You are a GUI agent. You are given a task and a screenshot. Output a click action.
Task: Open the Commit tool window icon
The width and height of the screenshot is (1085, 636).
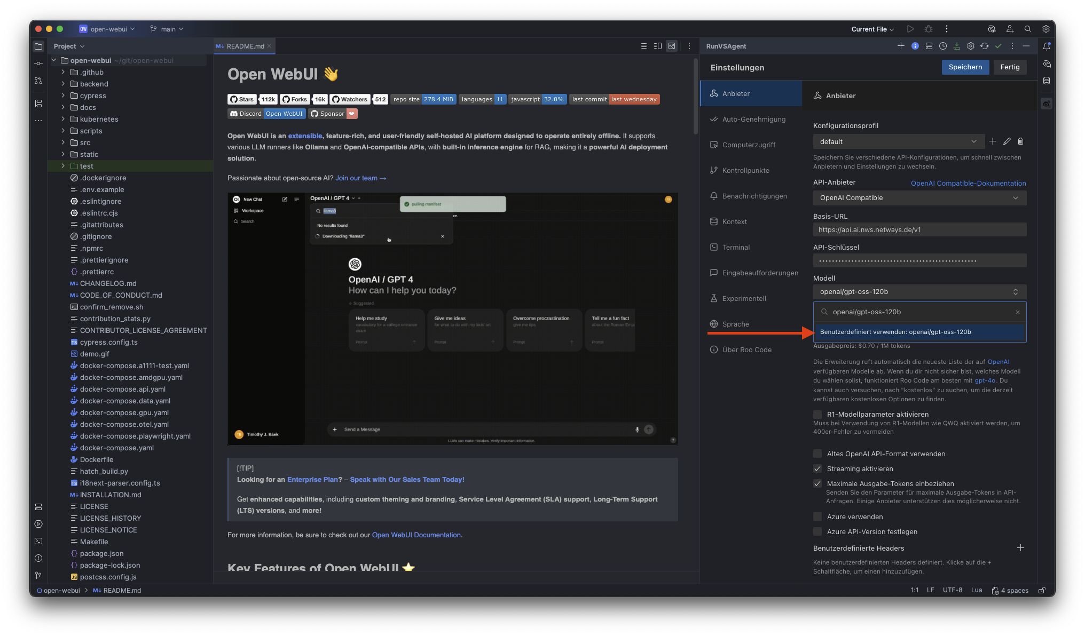pyautogui.click(x=38, y=63)
